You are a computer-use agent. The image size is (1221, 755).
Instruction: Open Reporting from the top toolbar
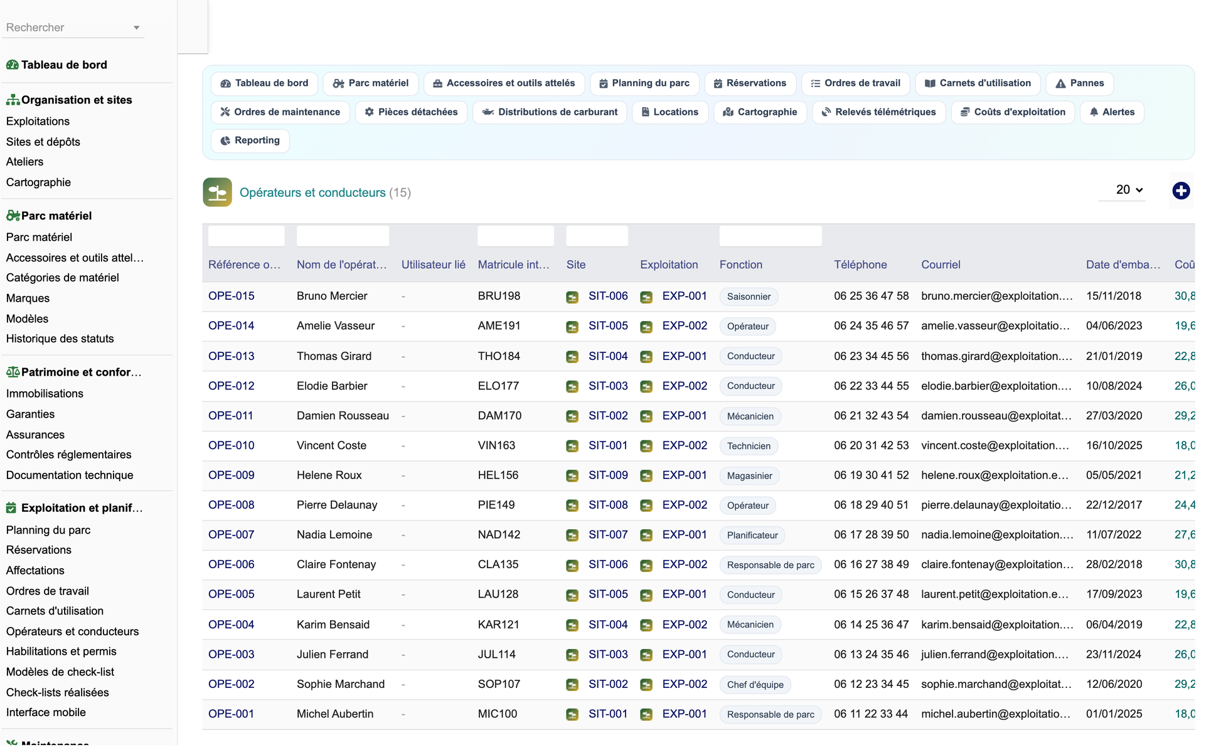(x=250, y=140)
